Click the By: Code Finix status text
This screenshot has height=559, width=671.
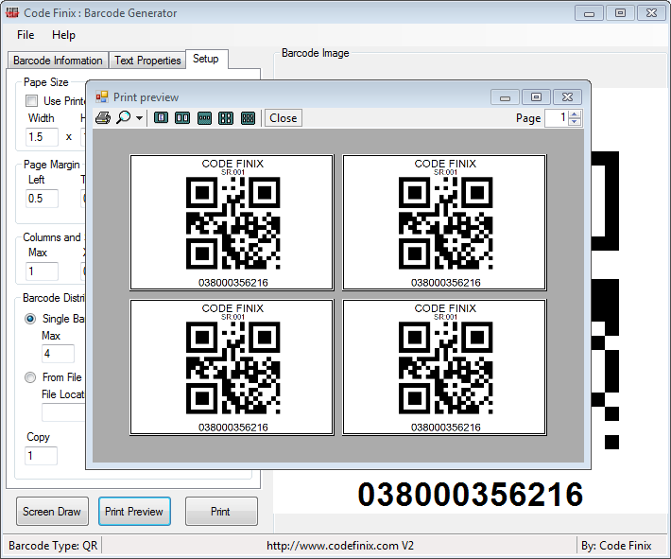point(616,546)
